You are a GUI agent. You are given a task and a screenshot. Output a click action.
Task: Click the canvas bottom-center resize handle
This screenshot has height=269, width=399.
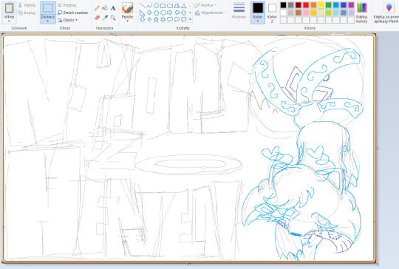click(x=189, y=264)
